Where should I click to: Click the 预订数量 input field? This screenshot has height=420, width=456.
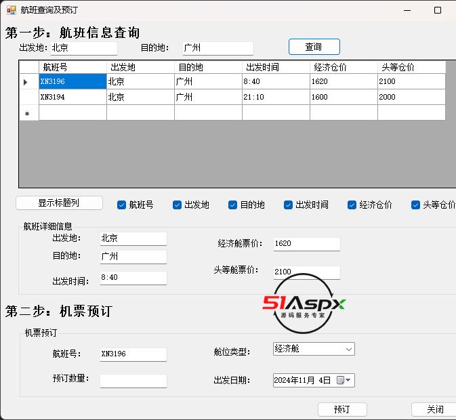[133, 381]
